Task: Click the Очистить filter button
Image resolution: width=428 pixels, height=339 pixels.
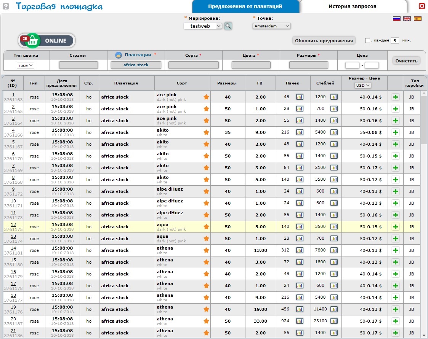Action: (407, 60)
